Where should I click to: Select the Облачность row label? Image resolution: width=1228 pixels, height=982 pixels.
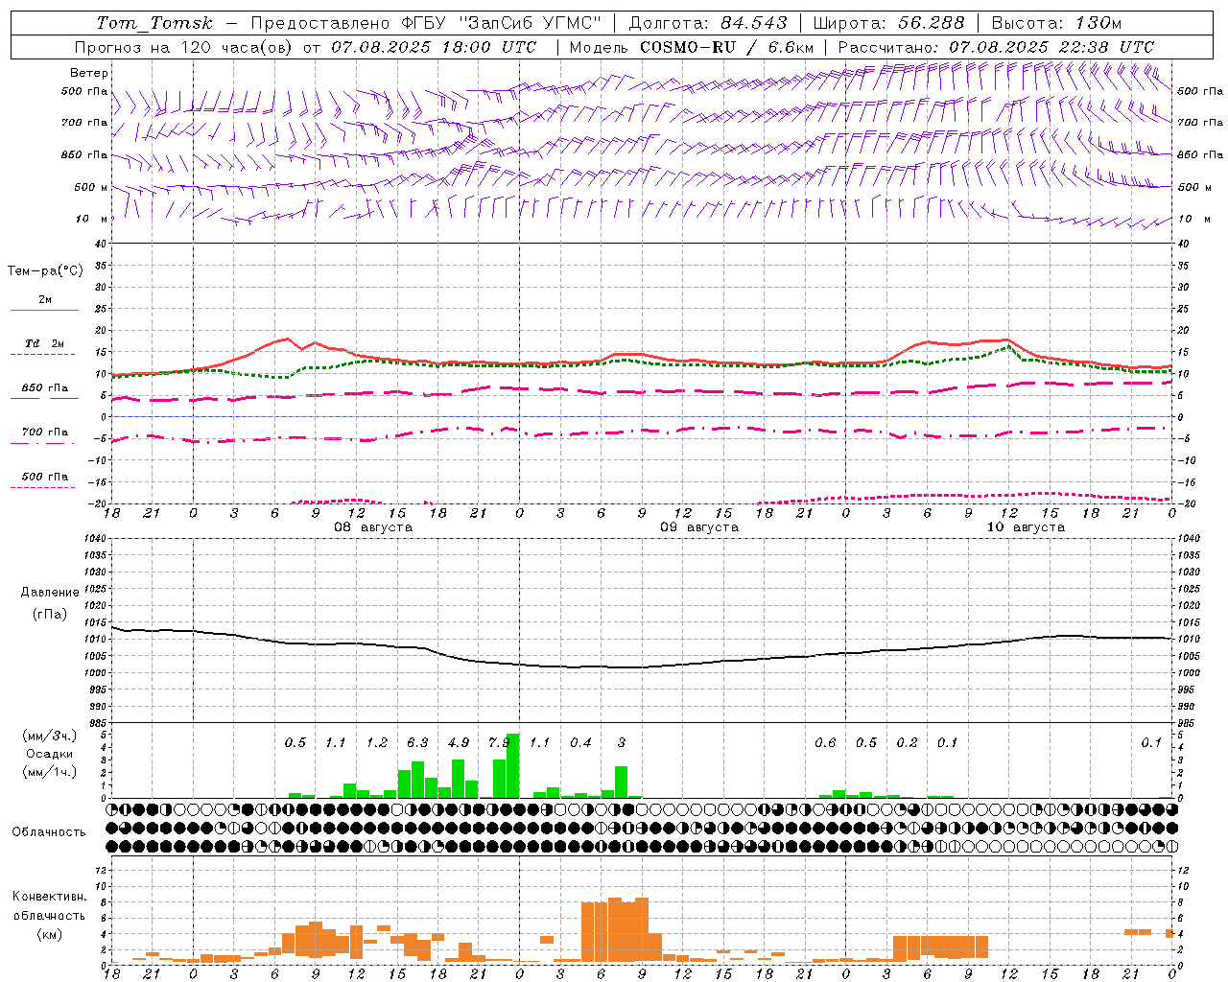coord(49,832)
